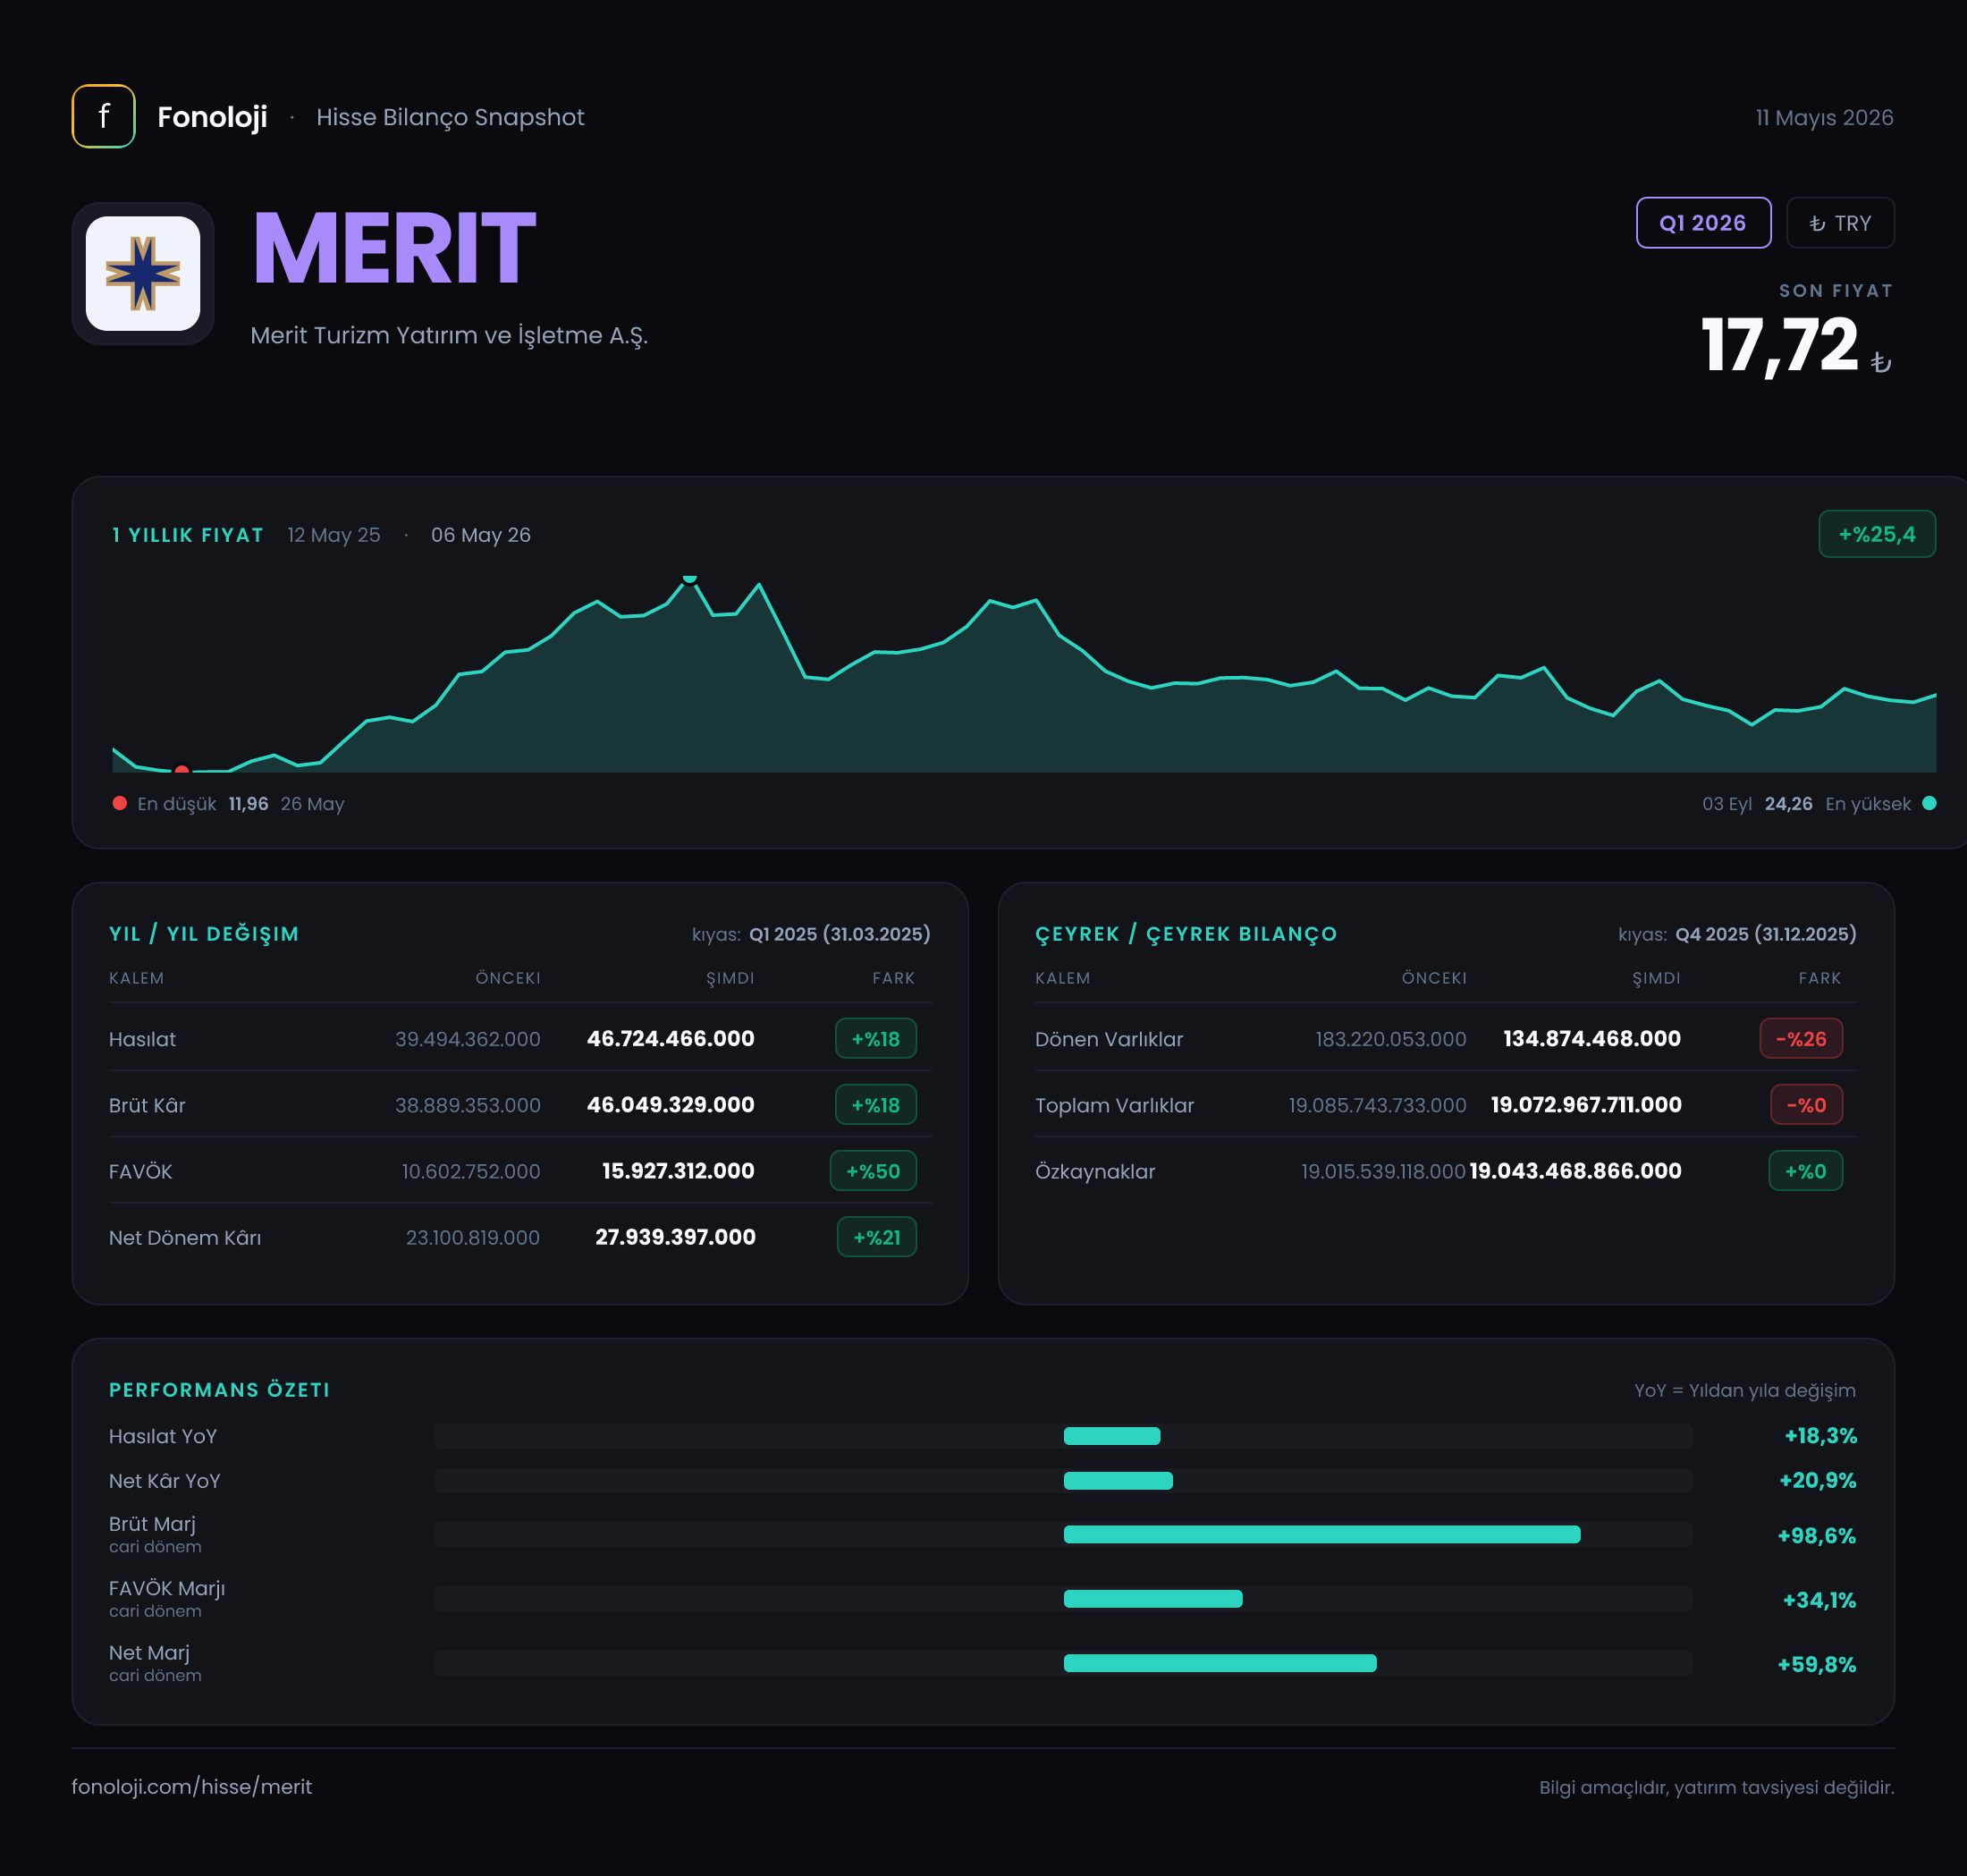This screenshot has width=1967, height=1876.
Task: Click the FAVÖK +%50 badge
Action: click(x=873, y=1170)
